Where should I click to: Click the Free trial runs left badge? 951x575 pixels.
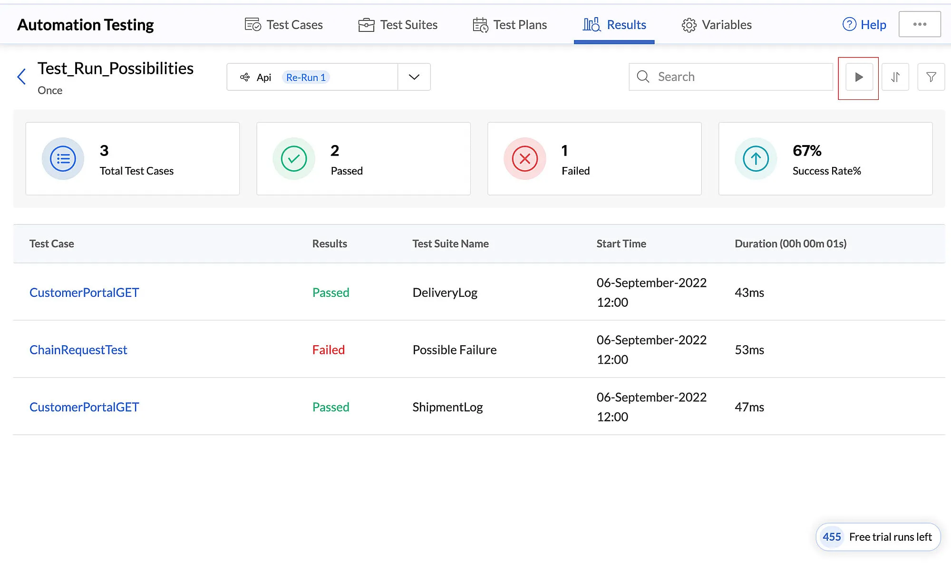tap(878, 537)
